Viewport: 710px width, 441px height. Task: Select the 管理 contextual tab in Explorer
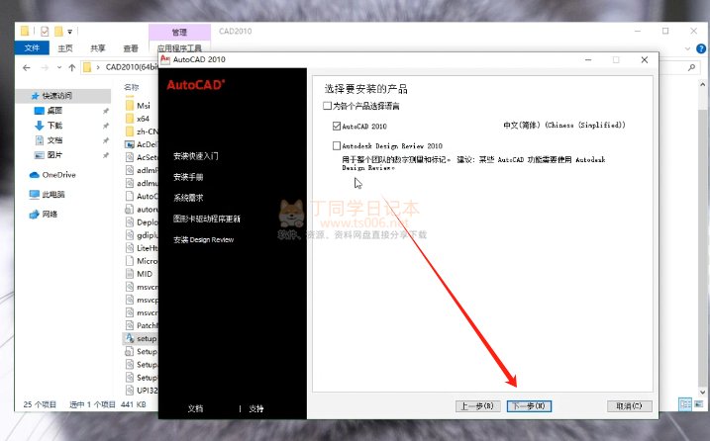click(x=179, y=32)
